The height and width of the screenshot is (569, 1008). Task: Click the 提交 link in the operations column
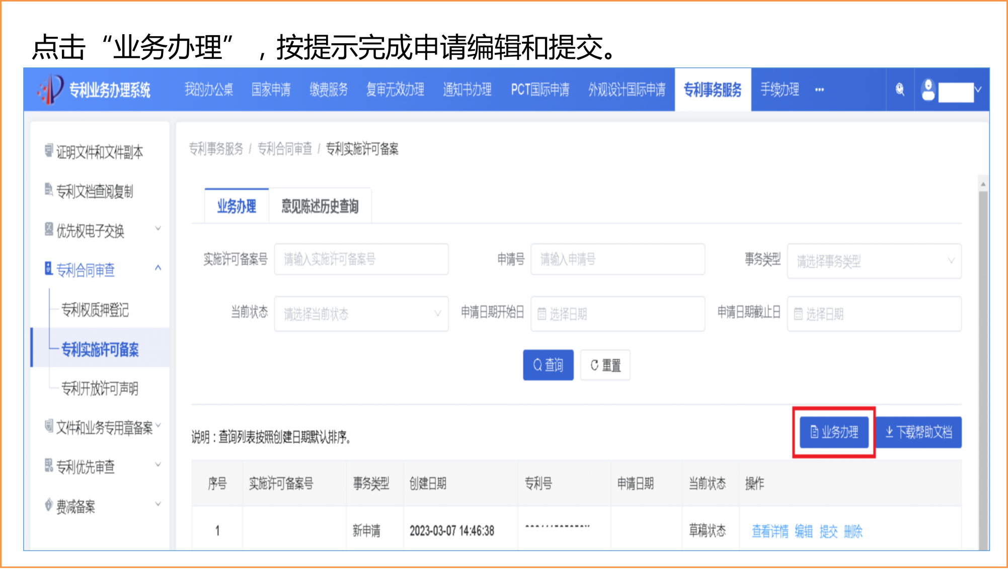point(828,531)
